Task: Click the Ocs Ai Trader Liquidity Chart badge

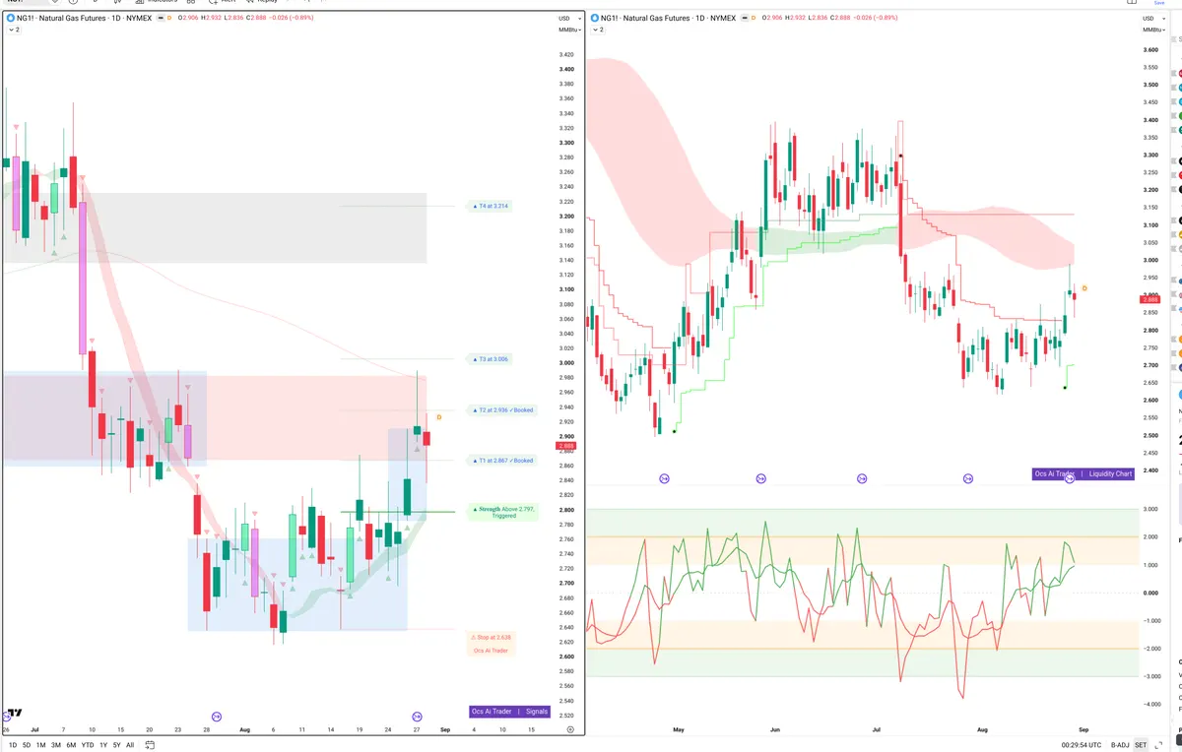Action: 1083,473
